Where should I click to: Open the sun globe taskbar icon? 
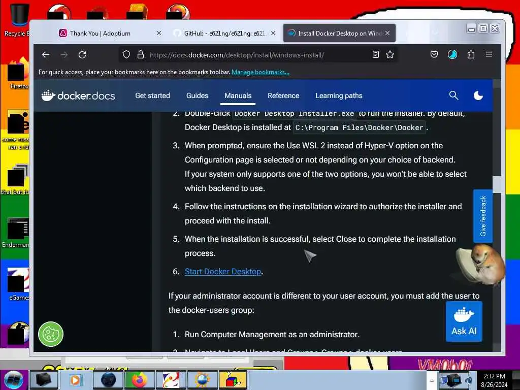click(x=202, y=380)
